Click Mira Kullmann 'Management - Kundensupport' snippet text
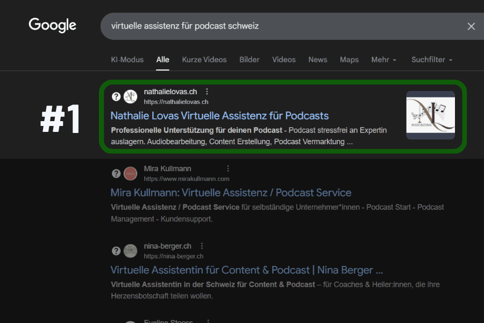484x323 pixels. pyautogui.click(x=162, y=219)
